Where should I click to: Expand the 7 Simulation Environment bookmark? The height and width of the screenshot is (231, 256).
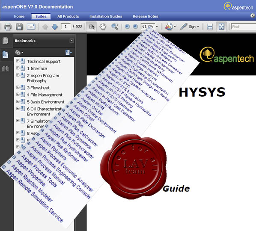(18, 121)
